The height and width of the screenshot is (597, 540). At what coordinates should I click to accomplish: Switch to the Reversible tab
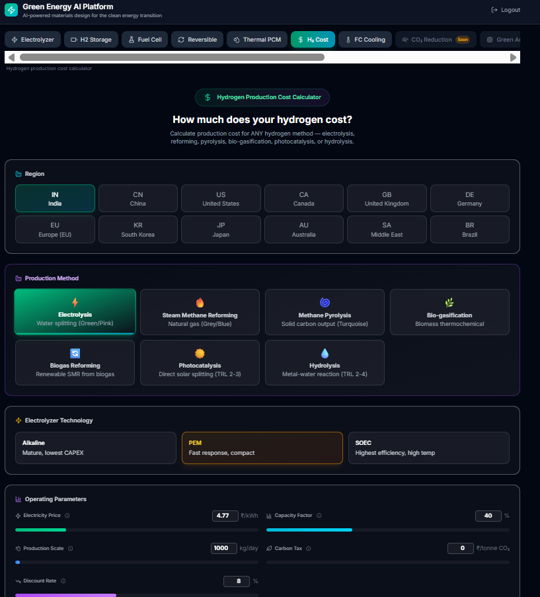pyautogui.click(x=197, y=40)
